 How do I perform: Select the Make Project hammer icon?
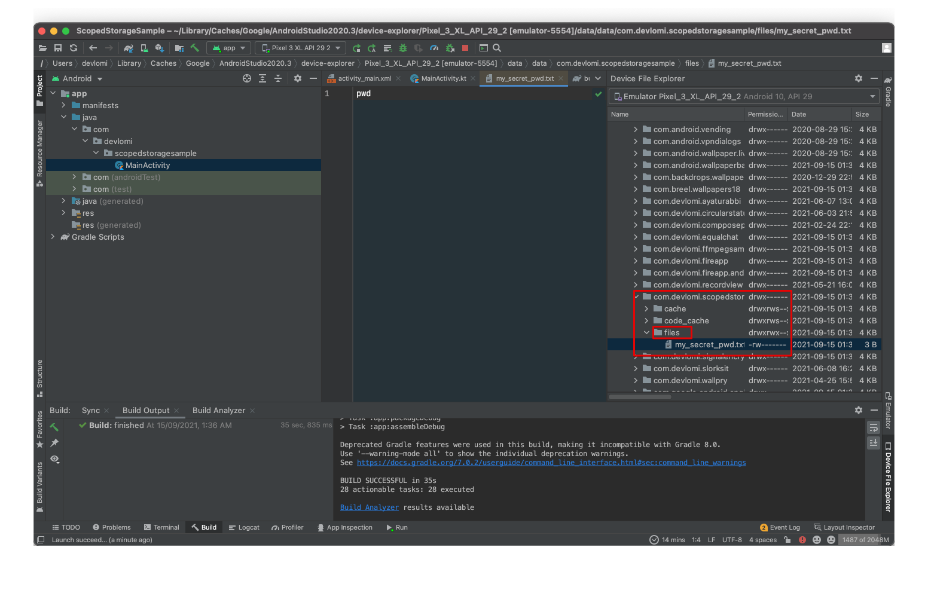pyautogui.click(x=194, y=48)
